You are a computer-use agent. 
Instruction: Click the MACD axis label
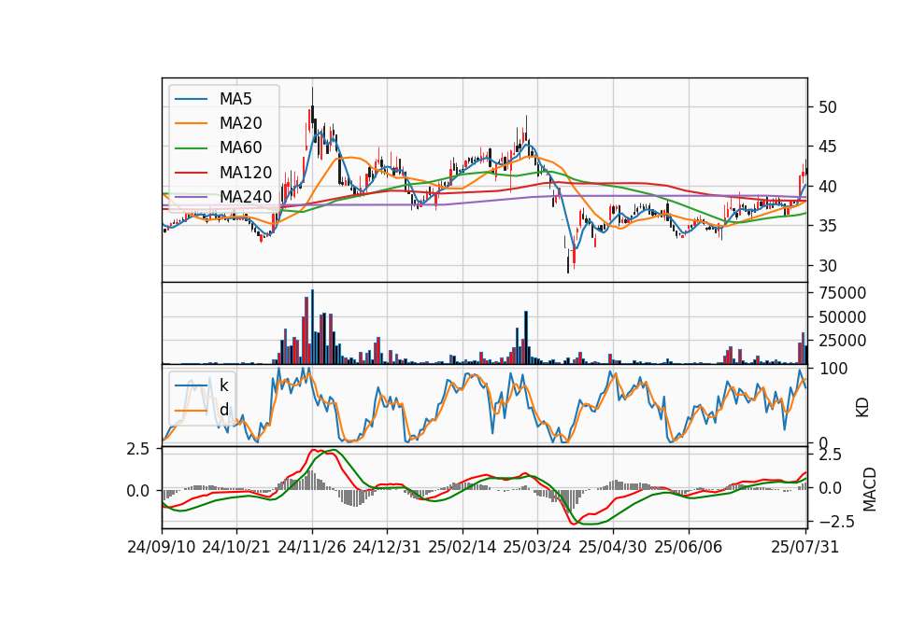pyautogui.click(x=870, y=488)
